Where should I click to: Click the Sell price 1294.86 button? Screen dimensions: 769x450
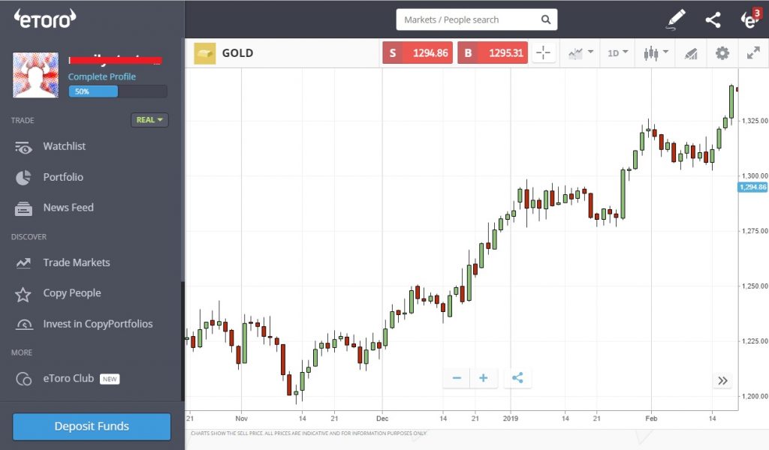(x=417, y=52)
